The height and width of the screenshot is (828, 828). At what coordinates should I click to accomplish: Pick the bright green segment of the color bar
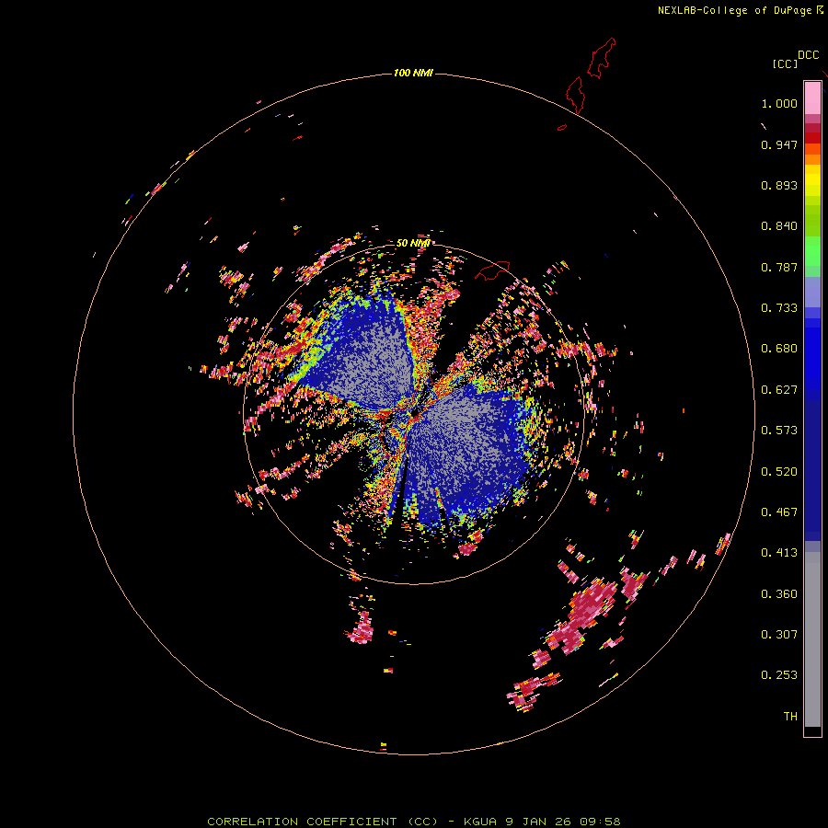tap(812, 251)
